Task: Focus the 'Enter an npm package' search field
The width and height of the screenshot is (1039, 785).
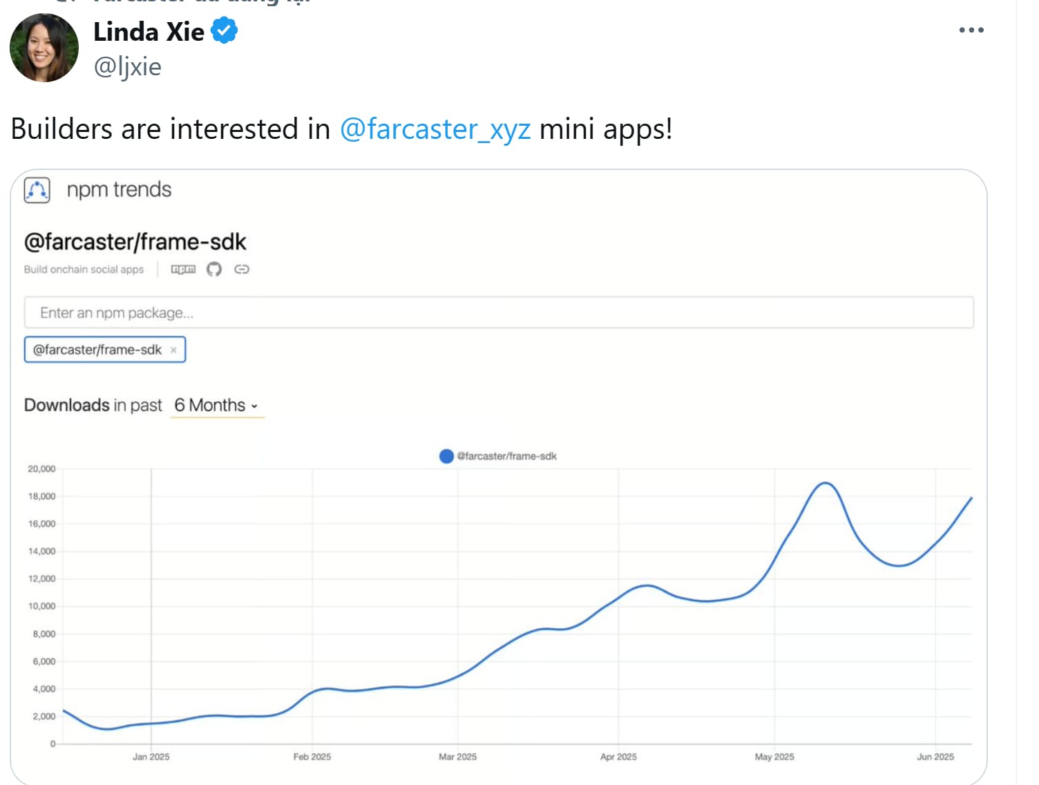Action: coord(498,313)
